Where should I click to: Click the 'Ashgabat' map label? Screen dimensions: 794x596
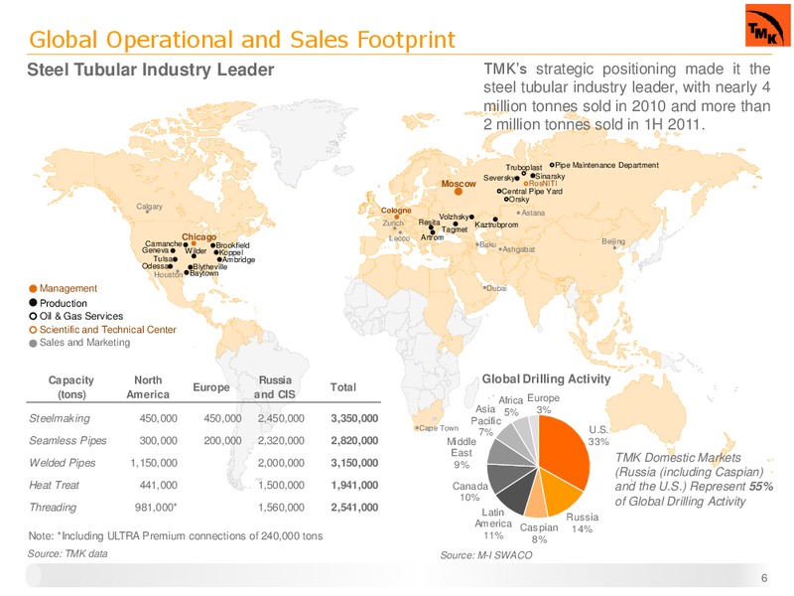coord(518,249)
